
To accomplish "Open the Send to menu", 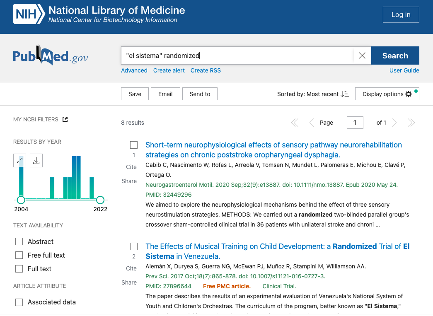I will point(200,94).
